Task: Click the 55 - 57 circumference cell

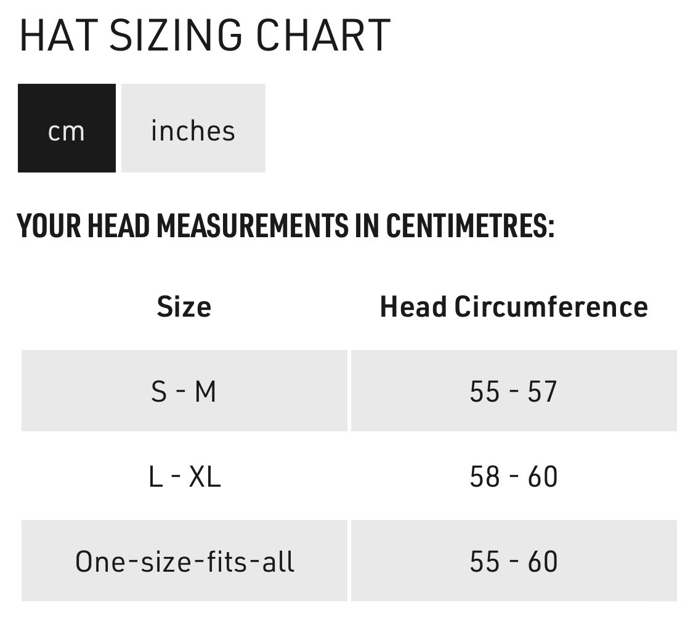Action: pyautogui.click(x=513, y=391)
